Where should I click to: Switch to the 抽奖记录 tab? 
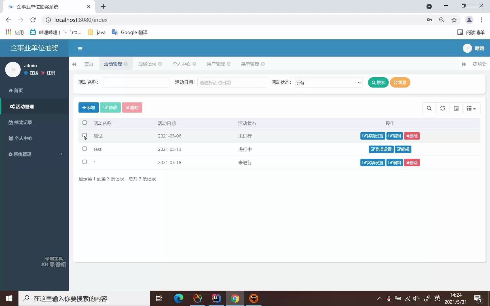(x=147, y=64)
